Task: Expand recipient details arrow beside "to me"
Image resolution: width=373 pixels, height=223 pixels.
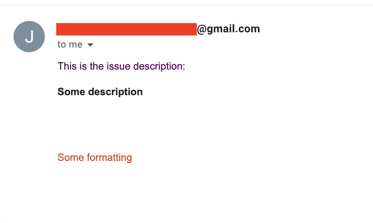Action: point(90,45)
